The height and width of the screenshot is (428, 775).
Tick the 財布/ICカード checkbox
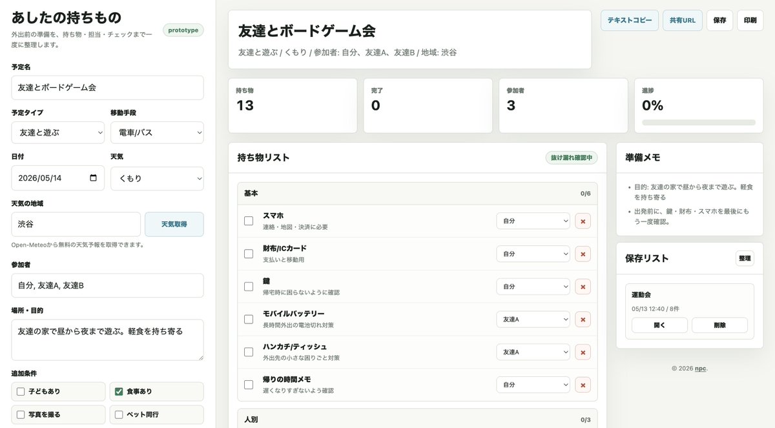point(249,254)
